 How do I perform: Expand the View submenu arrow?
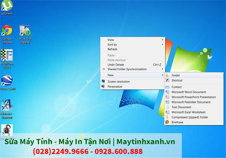[x=162, y=40]
